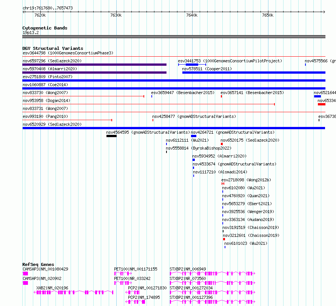Open variant nsv6112111 (Wu2021) label
The width and height of the screenshot is (336, 306).
187,140
